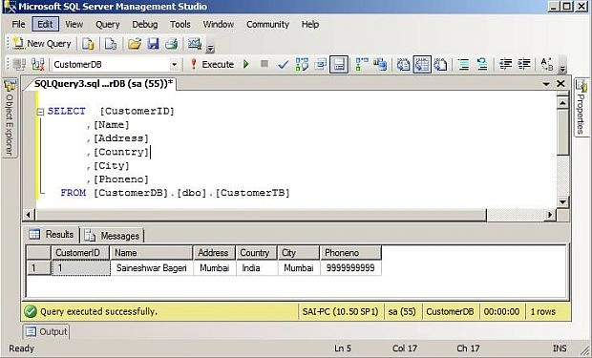
Task: Save the query with the floppy icon
Action: 153,44
